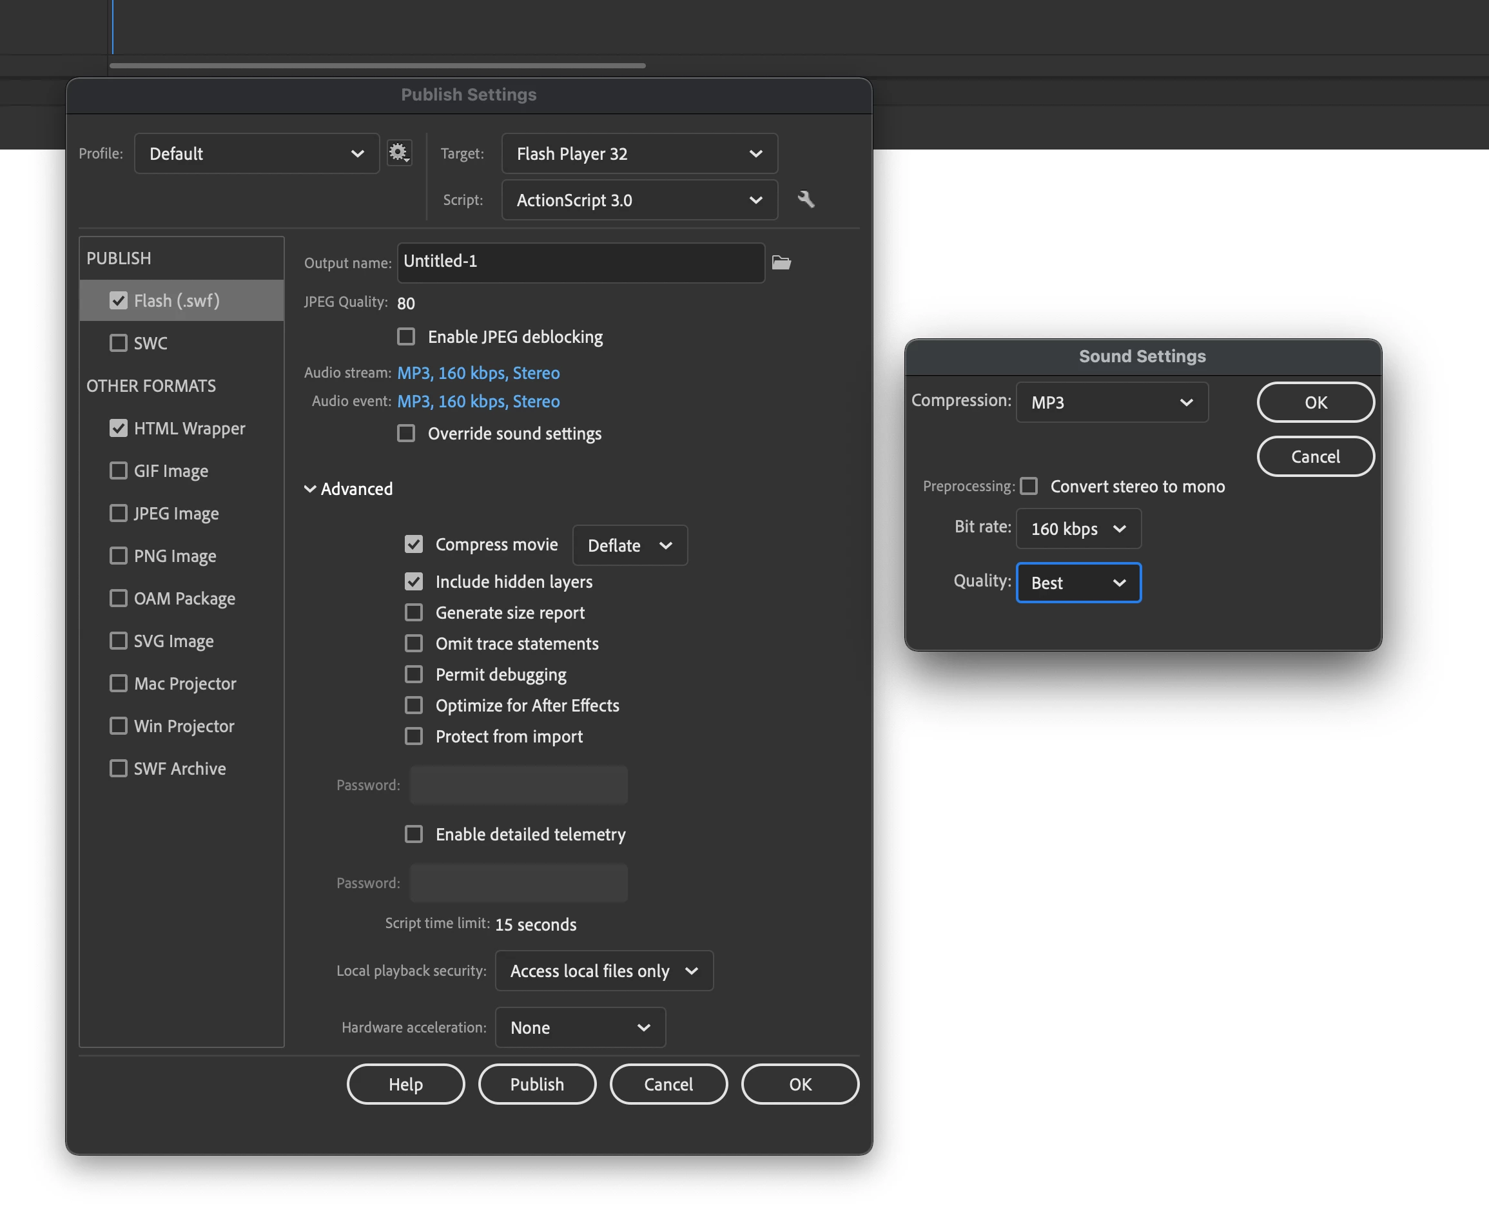Open the Bit rate dropdown
This screenshot has width=1489, height=1222.
(1078, 529)
